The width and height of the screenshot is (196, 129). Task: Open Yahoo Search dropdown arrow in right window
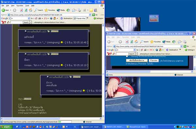click(x=136, y=54)
